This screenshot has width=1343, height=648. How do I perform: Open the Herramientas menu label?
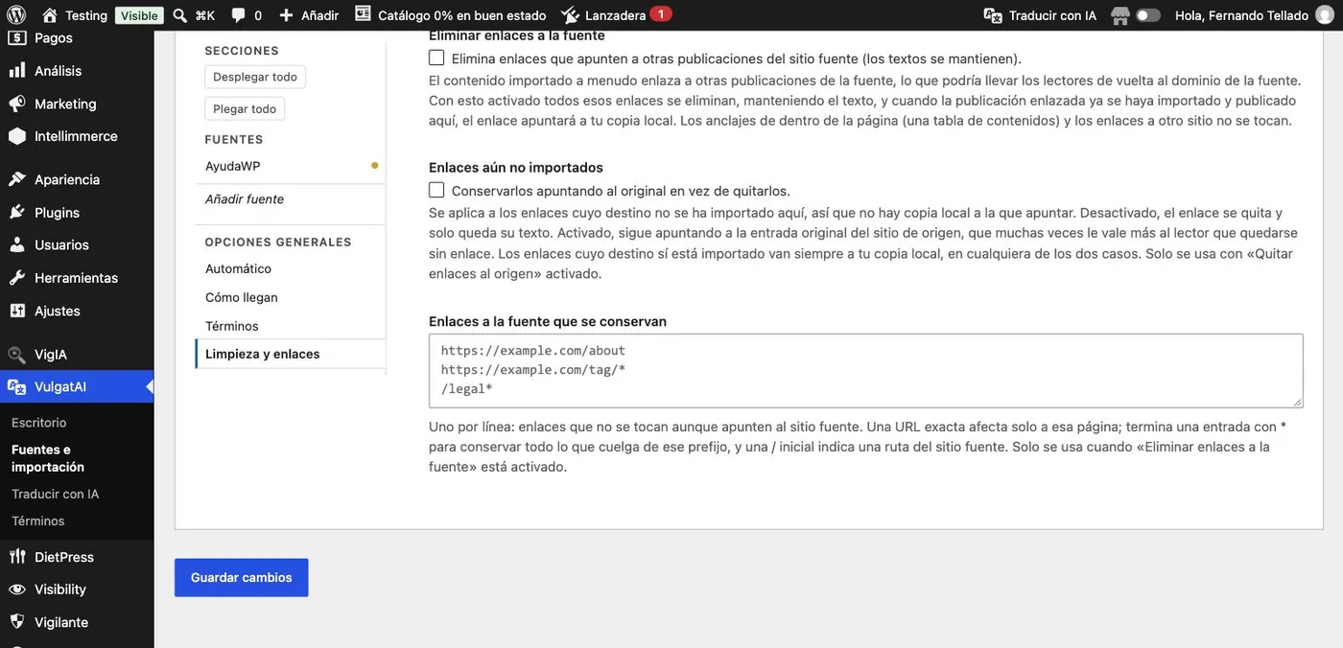[x=76, y=278]
